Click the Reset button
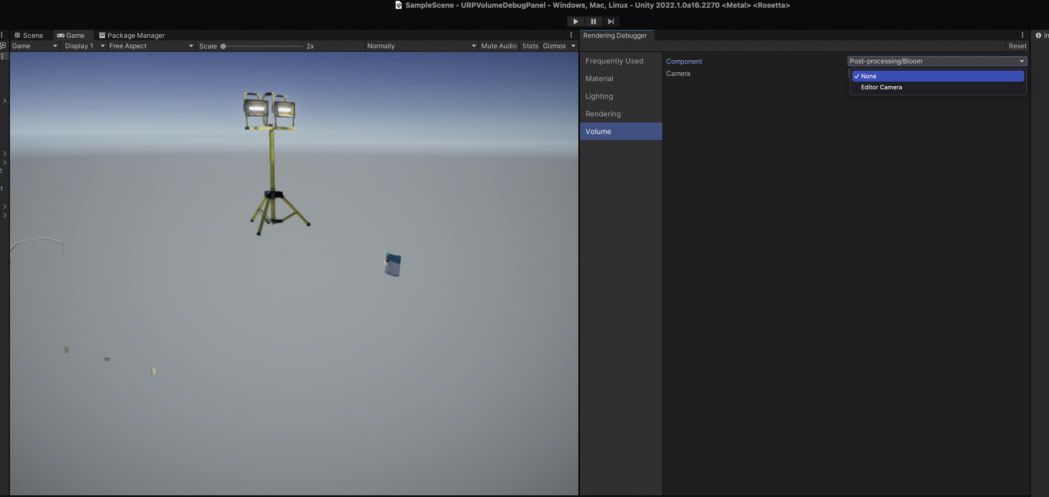The image size is (1049, 497). (x=1017, y=46)
